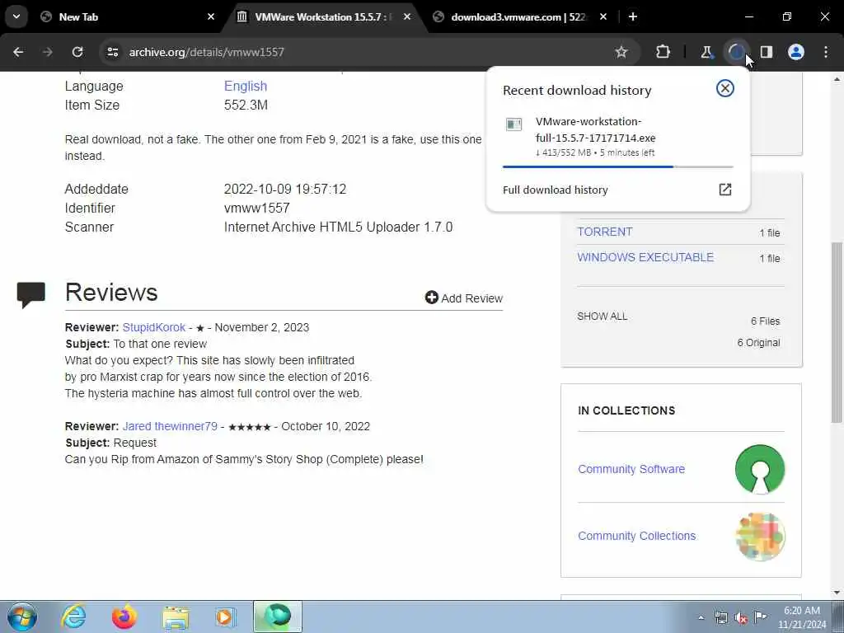
Task: Open the tab search dropdown arrow
Action: pyautogui.click(x=16, y=16)
